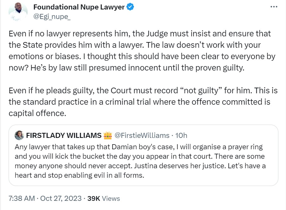View the 39K Views count
This screenshot has width=286, height=210.
[103, 199]
